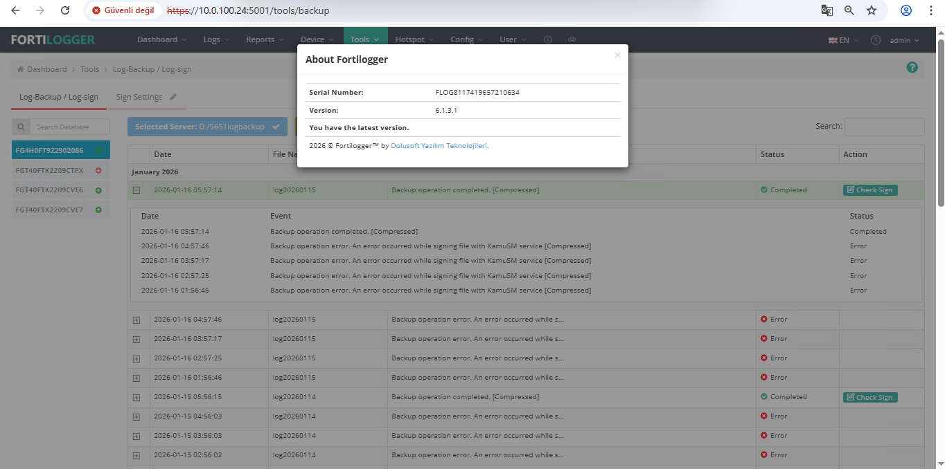Image resolution: width=945 pixels, height=469 pixels.
Task: Click the browser zoom magnifier icon
Action: [x=849, y=10]
